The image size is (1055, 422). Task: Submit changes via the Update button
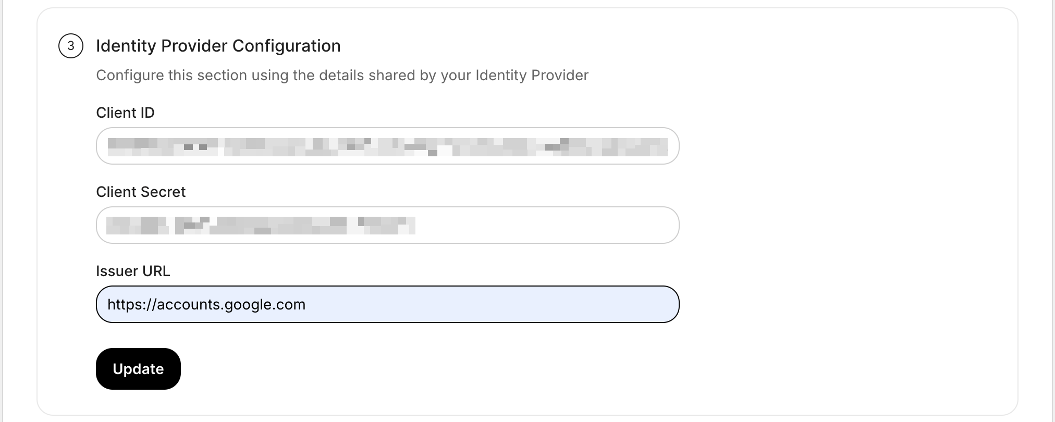pyautogui.click(x=138, y=368)
